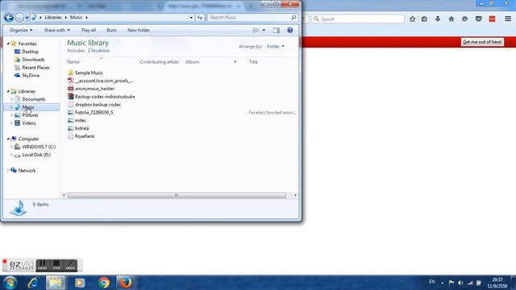516x290 pixels.
Task: Bookmark this page with the star icon
Action: (412, 19)
